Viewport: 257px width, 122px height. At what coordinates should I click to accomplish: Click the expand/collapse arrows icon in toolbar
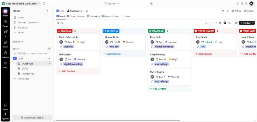[206, 23]
